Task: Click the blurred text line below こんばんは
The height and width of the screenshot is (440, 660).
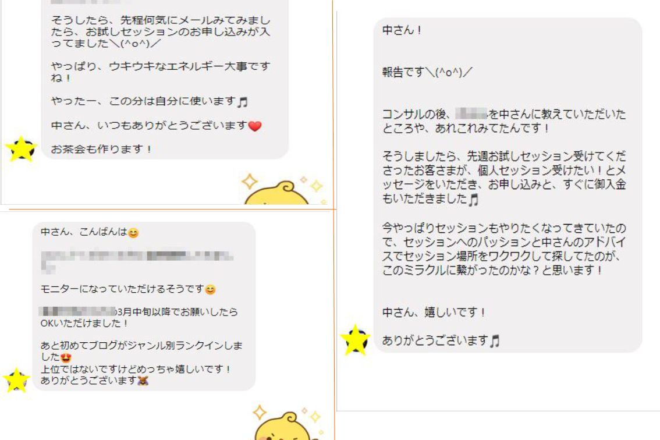Action: [137, 261]
